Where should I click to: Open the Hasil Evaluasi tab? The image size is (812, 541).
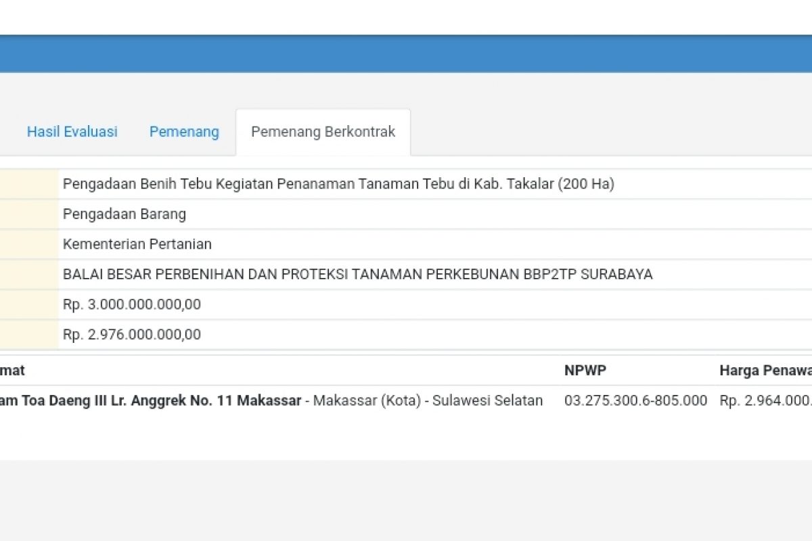pyautogui.click(x=72, y=132)
